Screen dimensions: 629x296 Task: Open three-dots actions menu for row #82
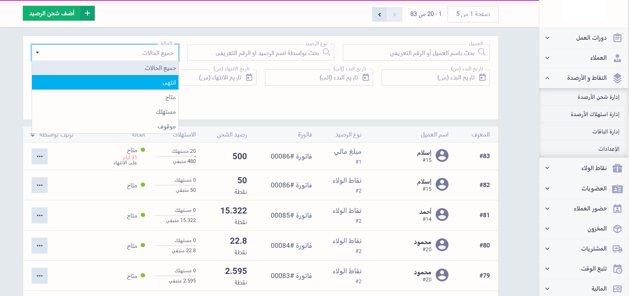[x=39, y=185]
